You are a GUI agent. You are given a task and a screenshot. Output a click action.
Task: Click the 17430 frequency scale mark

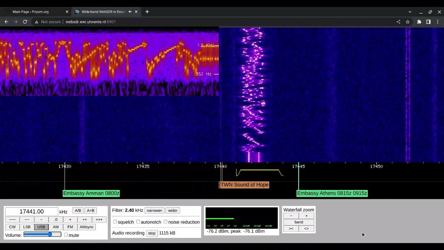point(65,166)
